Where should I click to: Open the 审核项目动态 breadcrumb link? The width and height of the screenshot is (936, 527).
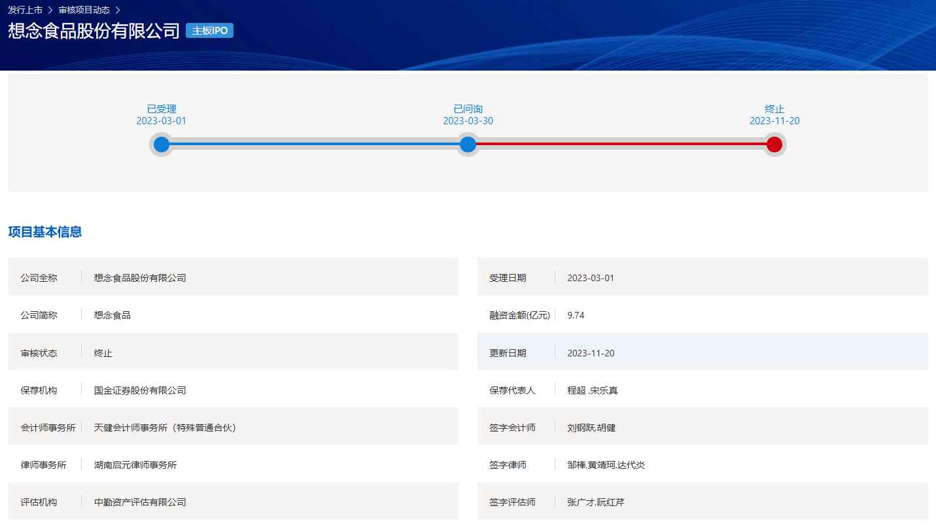tap(84, 10)
